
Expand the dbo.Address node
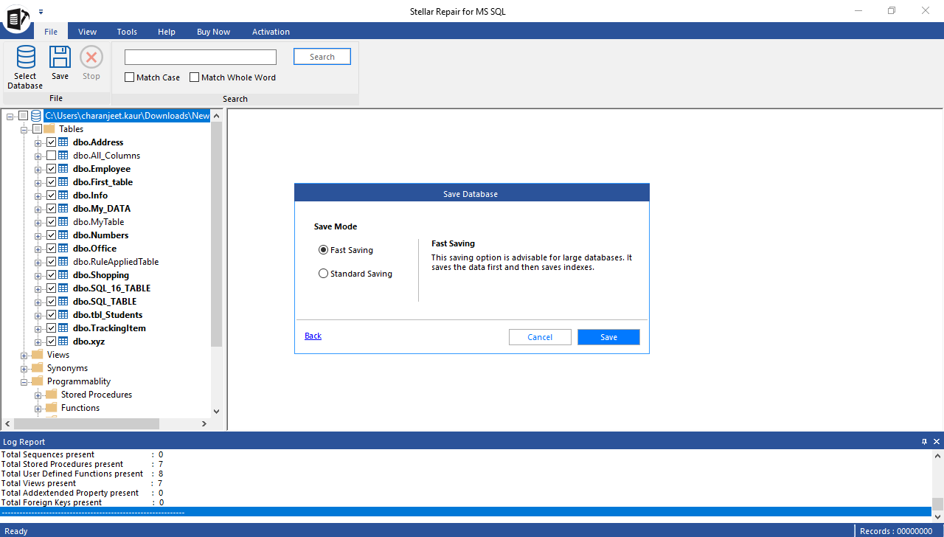[38, 142]
